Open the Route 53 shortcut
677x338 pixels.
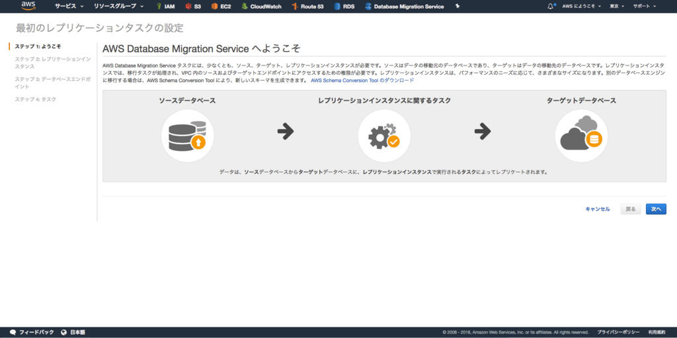tap(307, 7)
